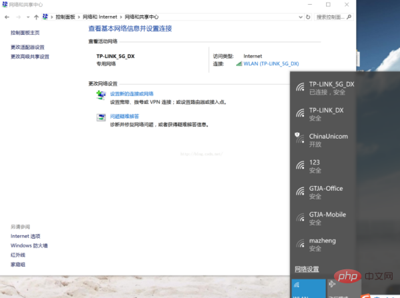Click the Control Panel icon in the address bar
Image resolution: width=400 pixels, height=298 pixels.
tap(45, 17)
